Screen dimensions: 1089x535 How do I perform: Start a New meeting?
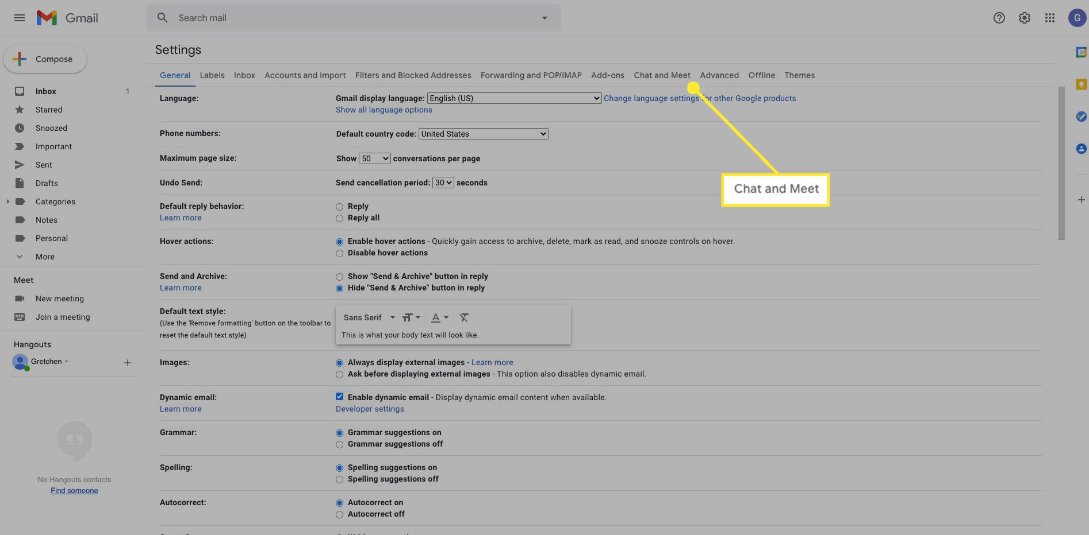coord(60,298)
